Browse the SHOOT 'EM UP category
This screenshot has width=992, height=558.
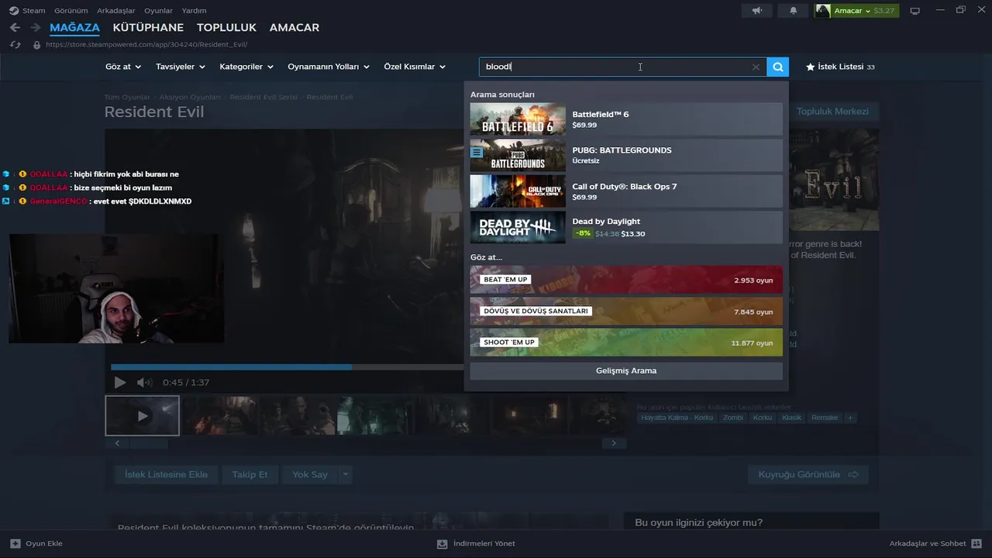pos(626,343)
